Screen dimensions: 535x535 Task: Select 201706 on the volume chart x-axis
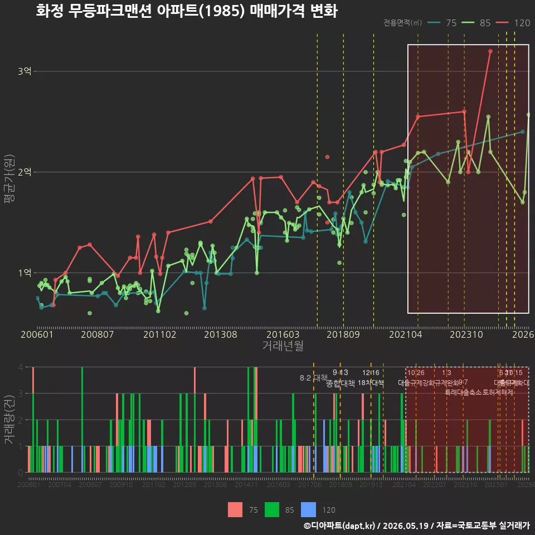[310, 484]
